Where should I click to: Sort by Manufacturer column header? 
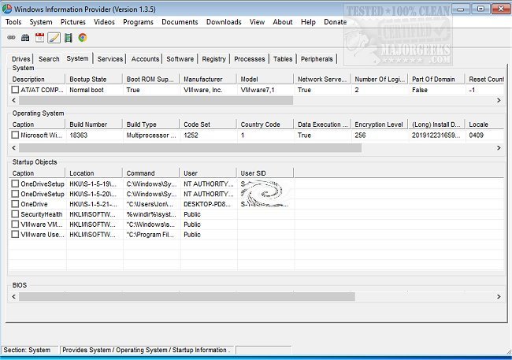tap(208, 79)
